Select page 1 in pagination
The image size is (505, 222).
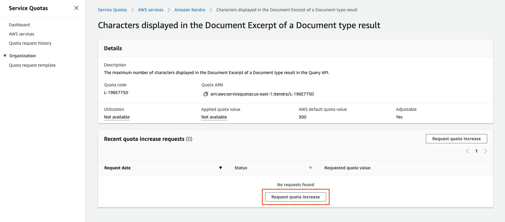click(x=476, y=151)
